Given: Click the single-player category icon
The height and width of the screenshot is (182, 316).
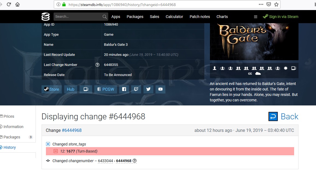Looking at the screenshot, I should click(x=215, y=68).
